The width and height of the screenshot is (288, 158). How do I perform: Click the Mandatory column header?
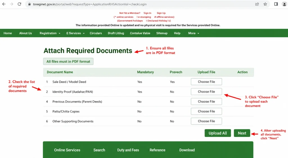pos(145,72)
